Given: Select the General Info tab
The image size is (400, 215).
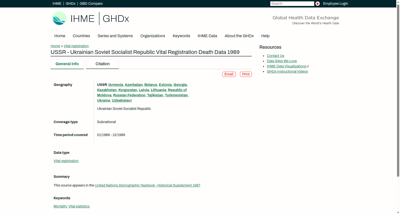Looking at the screenshot, I should [67, 64].
